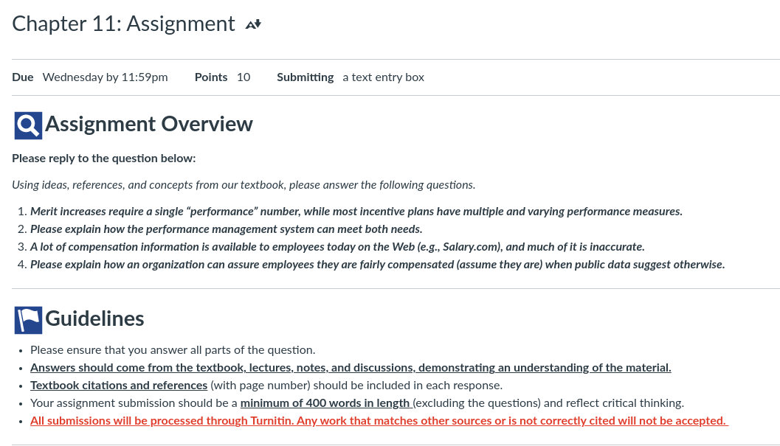Open the Immersive Reader icon beside title

pos(253,24)
